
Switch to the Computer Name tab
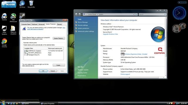coord(26,24)
